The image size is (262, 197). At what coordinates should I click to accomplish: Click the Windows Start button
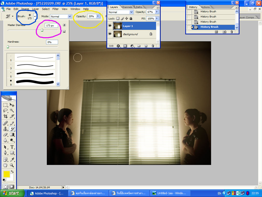pos(10,193)
